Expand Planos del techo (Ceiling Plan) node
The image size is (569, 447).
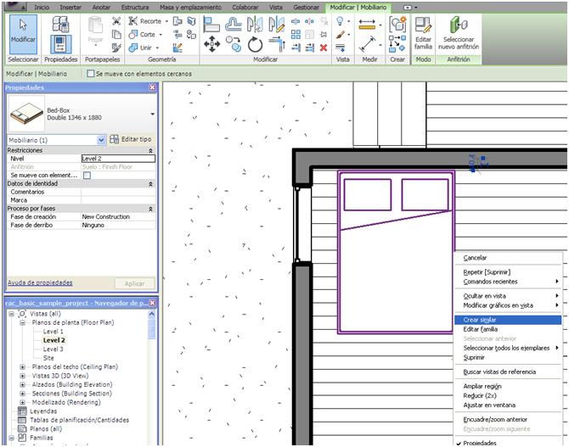(x=22, y=366)
